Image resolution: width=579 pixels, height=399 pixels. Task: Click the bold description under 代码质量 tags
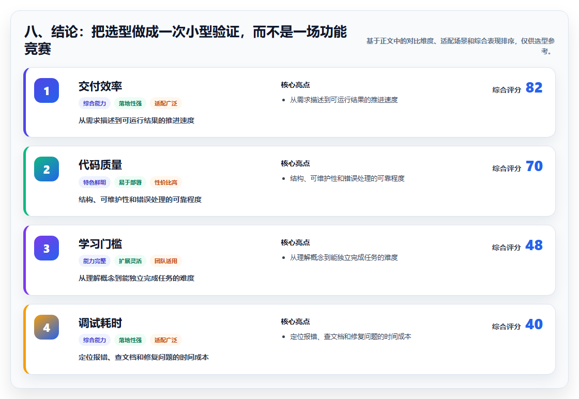pyautogui.click(x=140, y=199)
